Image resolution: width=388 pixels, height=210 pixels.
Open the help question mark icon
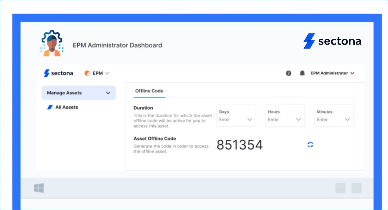coord(288,73)
